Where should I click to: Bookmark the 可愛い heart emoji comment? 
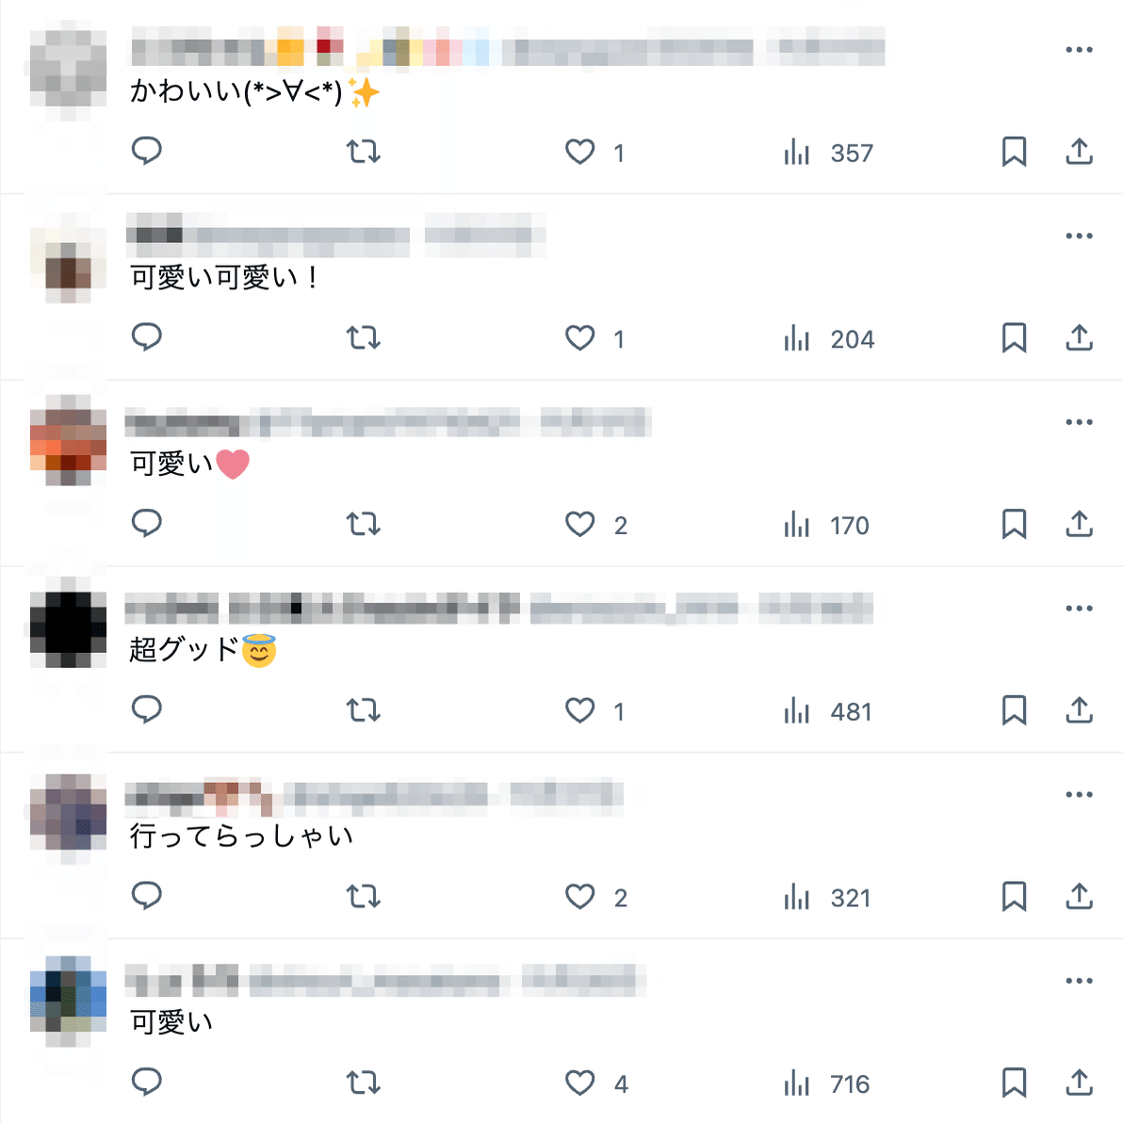pos(1014,524)
